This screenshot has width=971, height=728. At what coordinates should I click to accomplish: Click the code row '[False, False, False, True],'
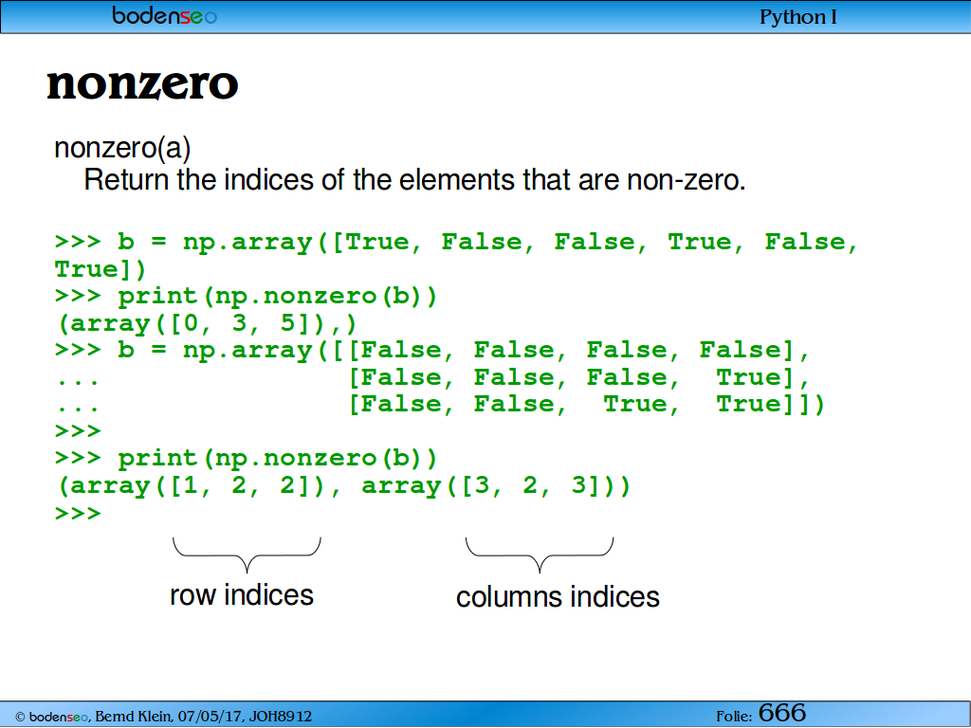[x=579, y=377]
